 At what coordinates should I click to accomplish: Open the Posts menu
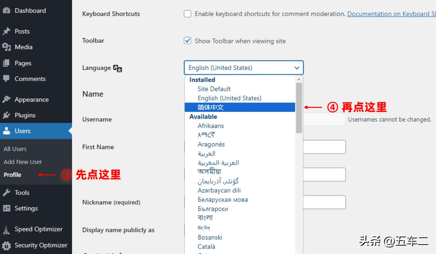click(x=36, y=31)
